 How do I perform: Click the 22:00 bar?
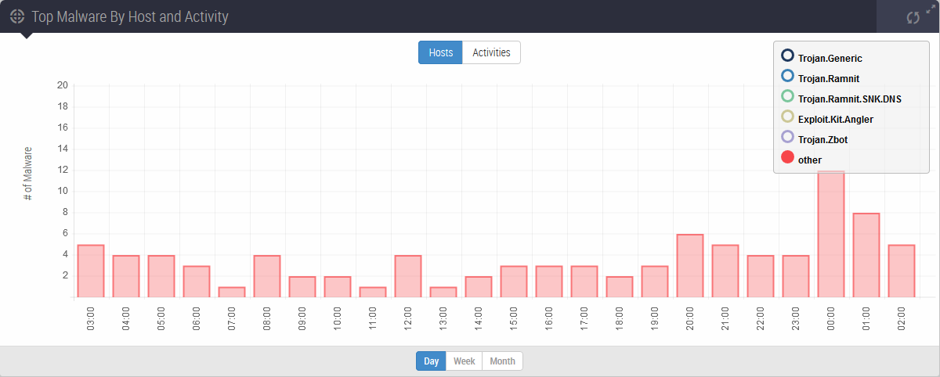pos(761,277)
